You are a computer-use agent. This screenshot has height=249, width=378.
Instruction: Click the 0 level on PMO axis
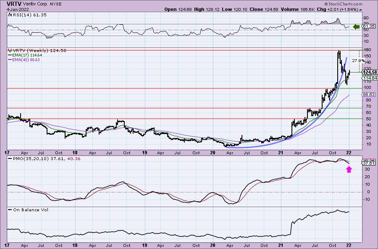[368, 192]
